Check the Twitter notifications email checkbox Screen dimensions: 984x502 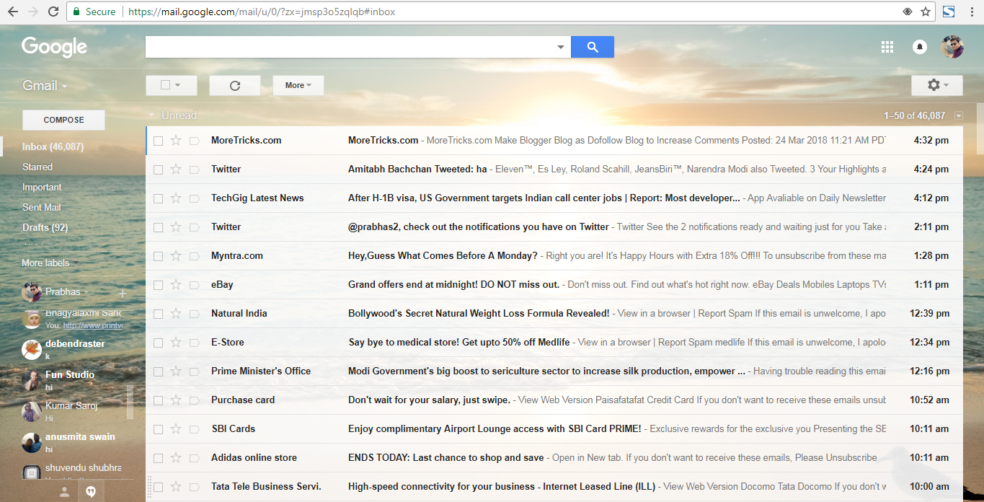(158, 227)
